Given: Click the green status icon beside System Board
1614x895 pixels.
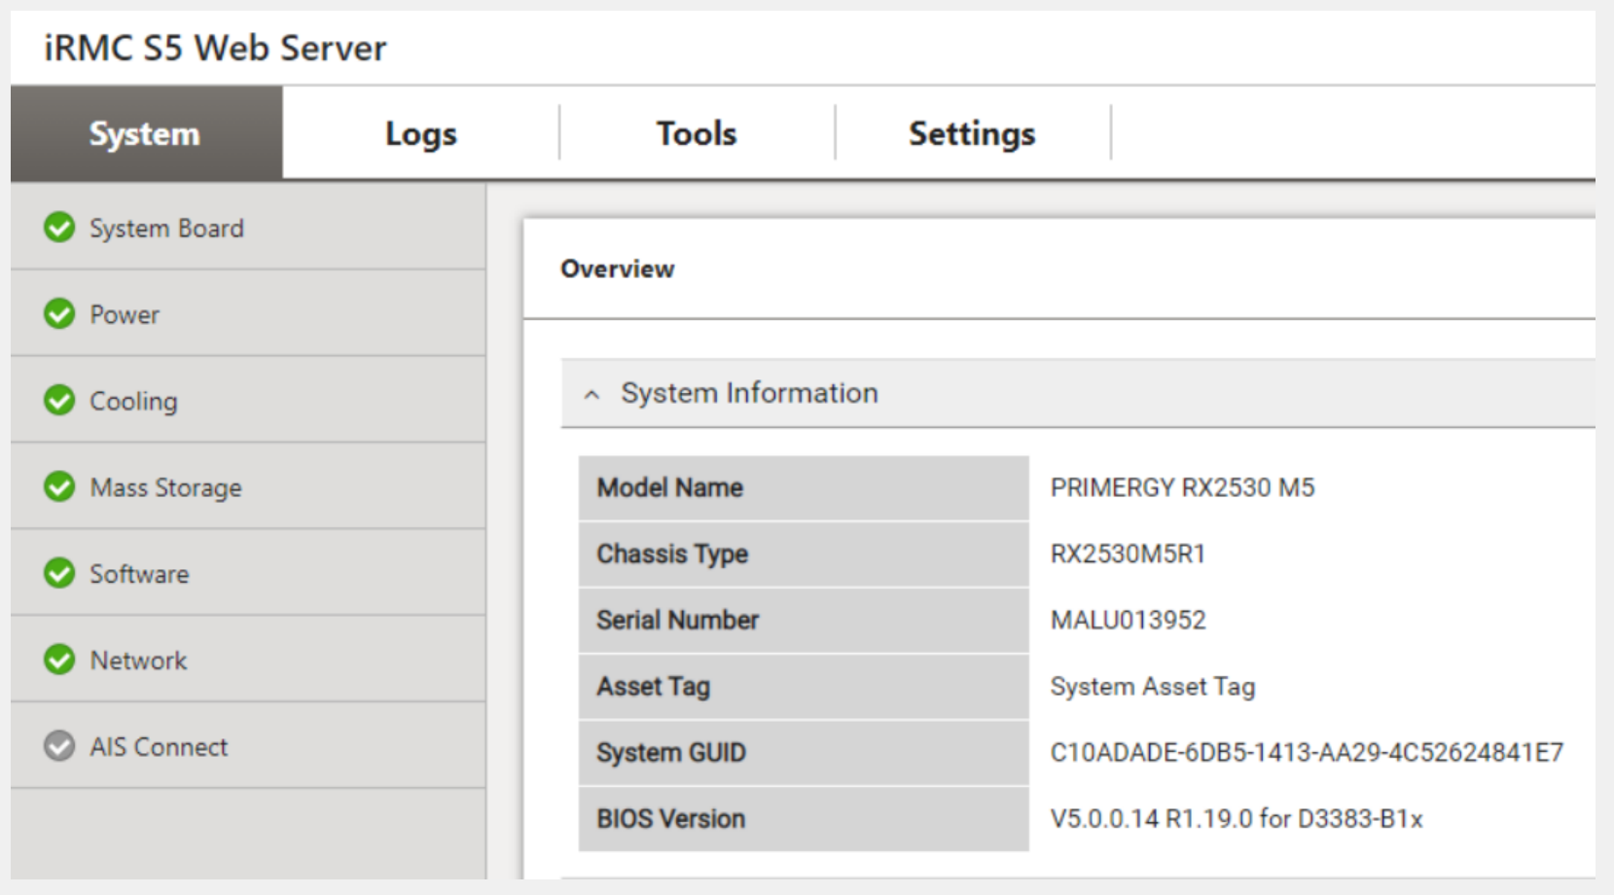Looking at the screenshot, I should click(x=59, y=228).
